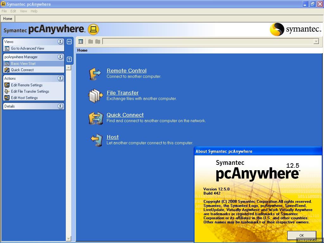Click 'Let another computer connect to this computer.'

point(150,143)
